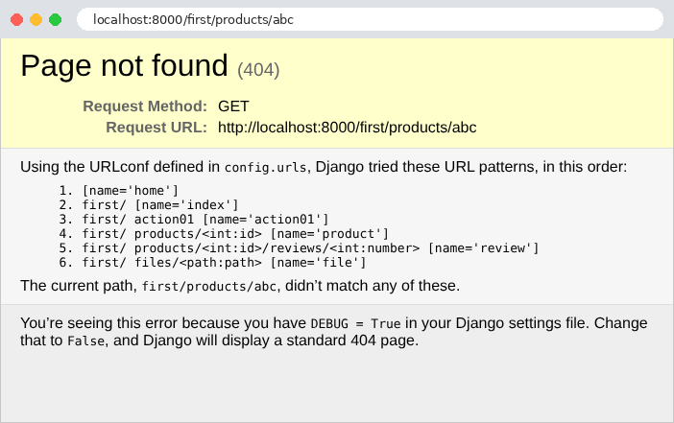Click the http://localhost:8000/first/products/abc request URL

pyautogui.click(x=348, y=128)
